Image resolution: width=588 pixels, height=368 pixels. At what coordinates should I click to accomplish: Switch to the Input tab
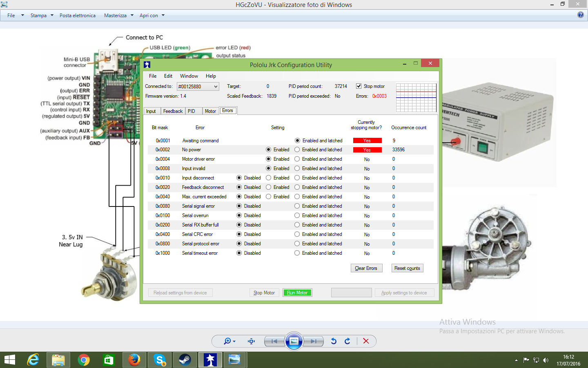[151, 111]
